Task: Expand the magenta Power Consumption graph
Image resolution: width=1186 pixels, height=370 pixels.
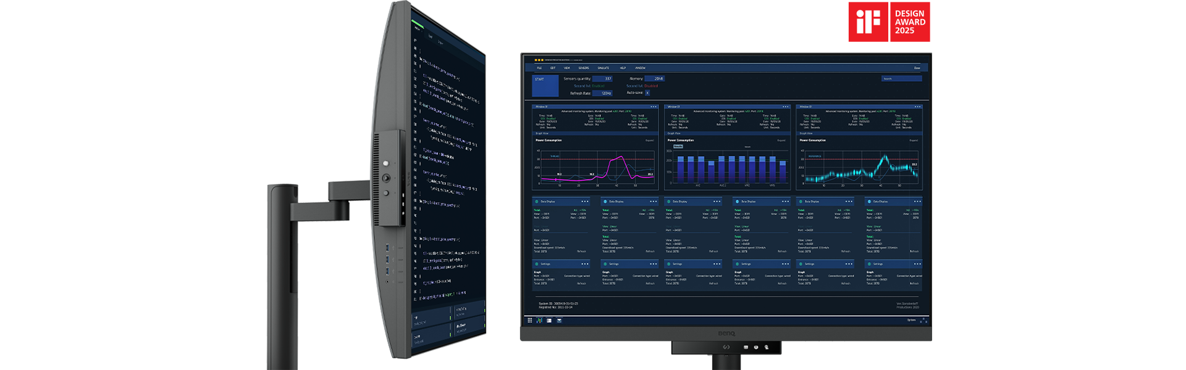Action: [x=649, y=141]
